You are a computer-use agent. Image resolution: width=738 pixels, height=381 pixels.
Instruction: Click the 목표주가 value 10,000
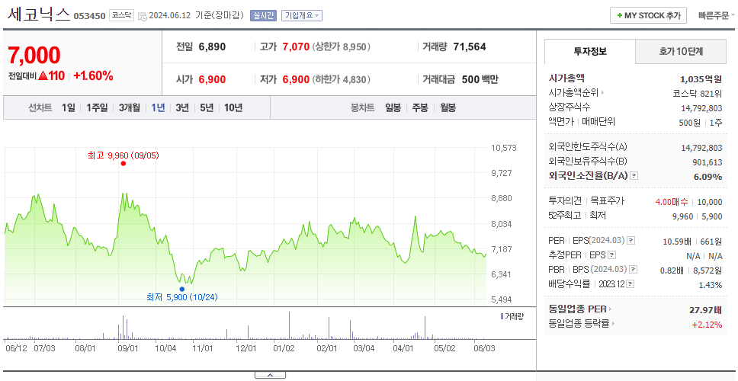pos(710,202)
